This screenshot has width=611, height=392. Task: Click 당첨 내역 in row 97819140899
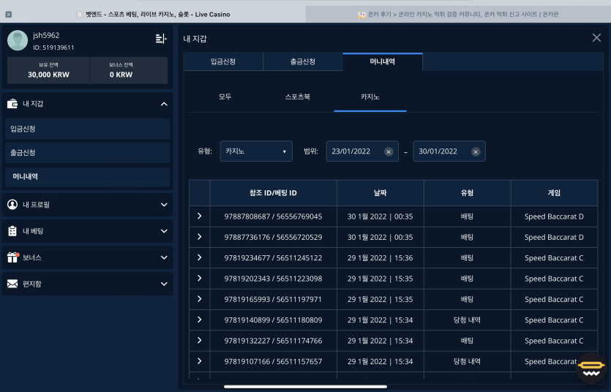pyautogui.click(x=467, y=320)
